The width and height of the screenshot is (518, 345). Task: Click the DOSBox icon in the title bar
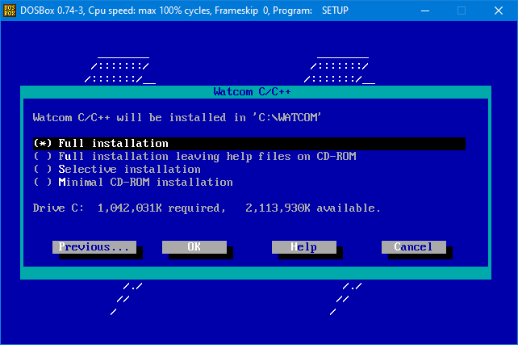point(10,11)
